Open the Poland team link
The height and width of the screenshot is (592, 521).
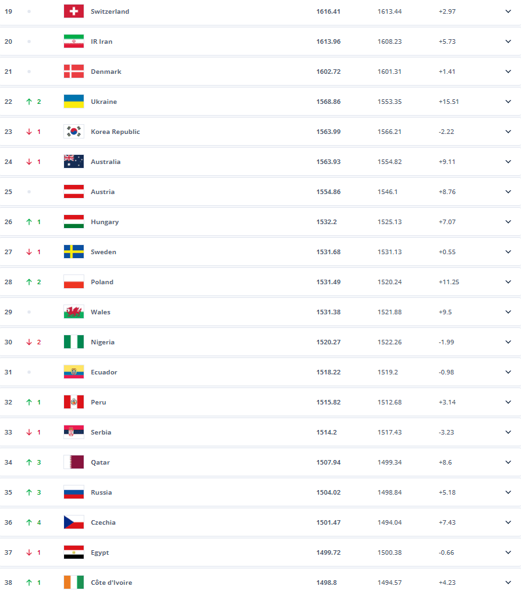tap(102, 282)
